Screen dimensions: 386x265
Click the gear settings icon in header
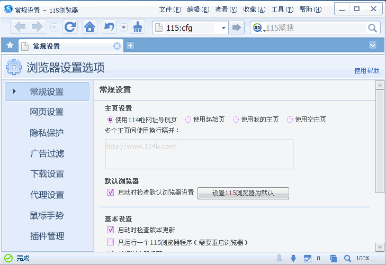[14, 67]
